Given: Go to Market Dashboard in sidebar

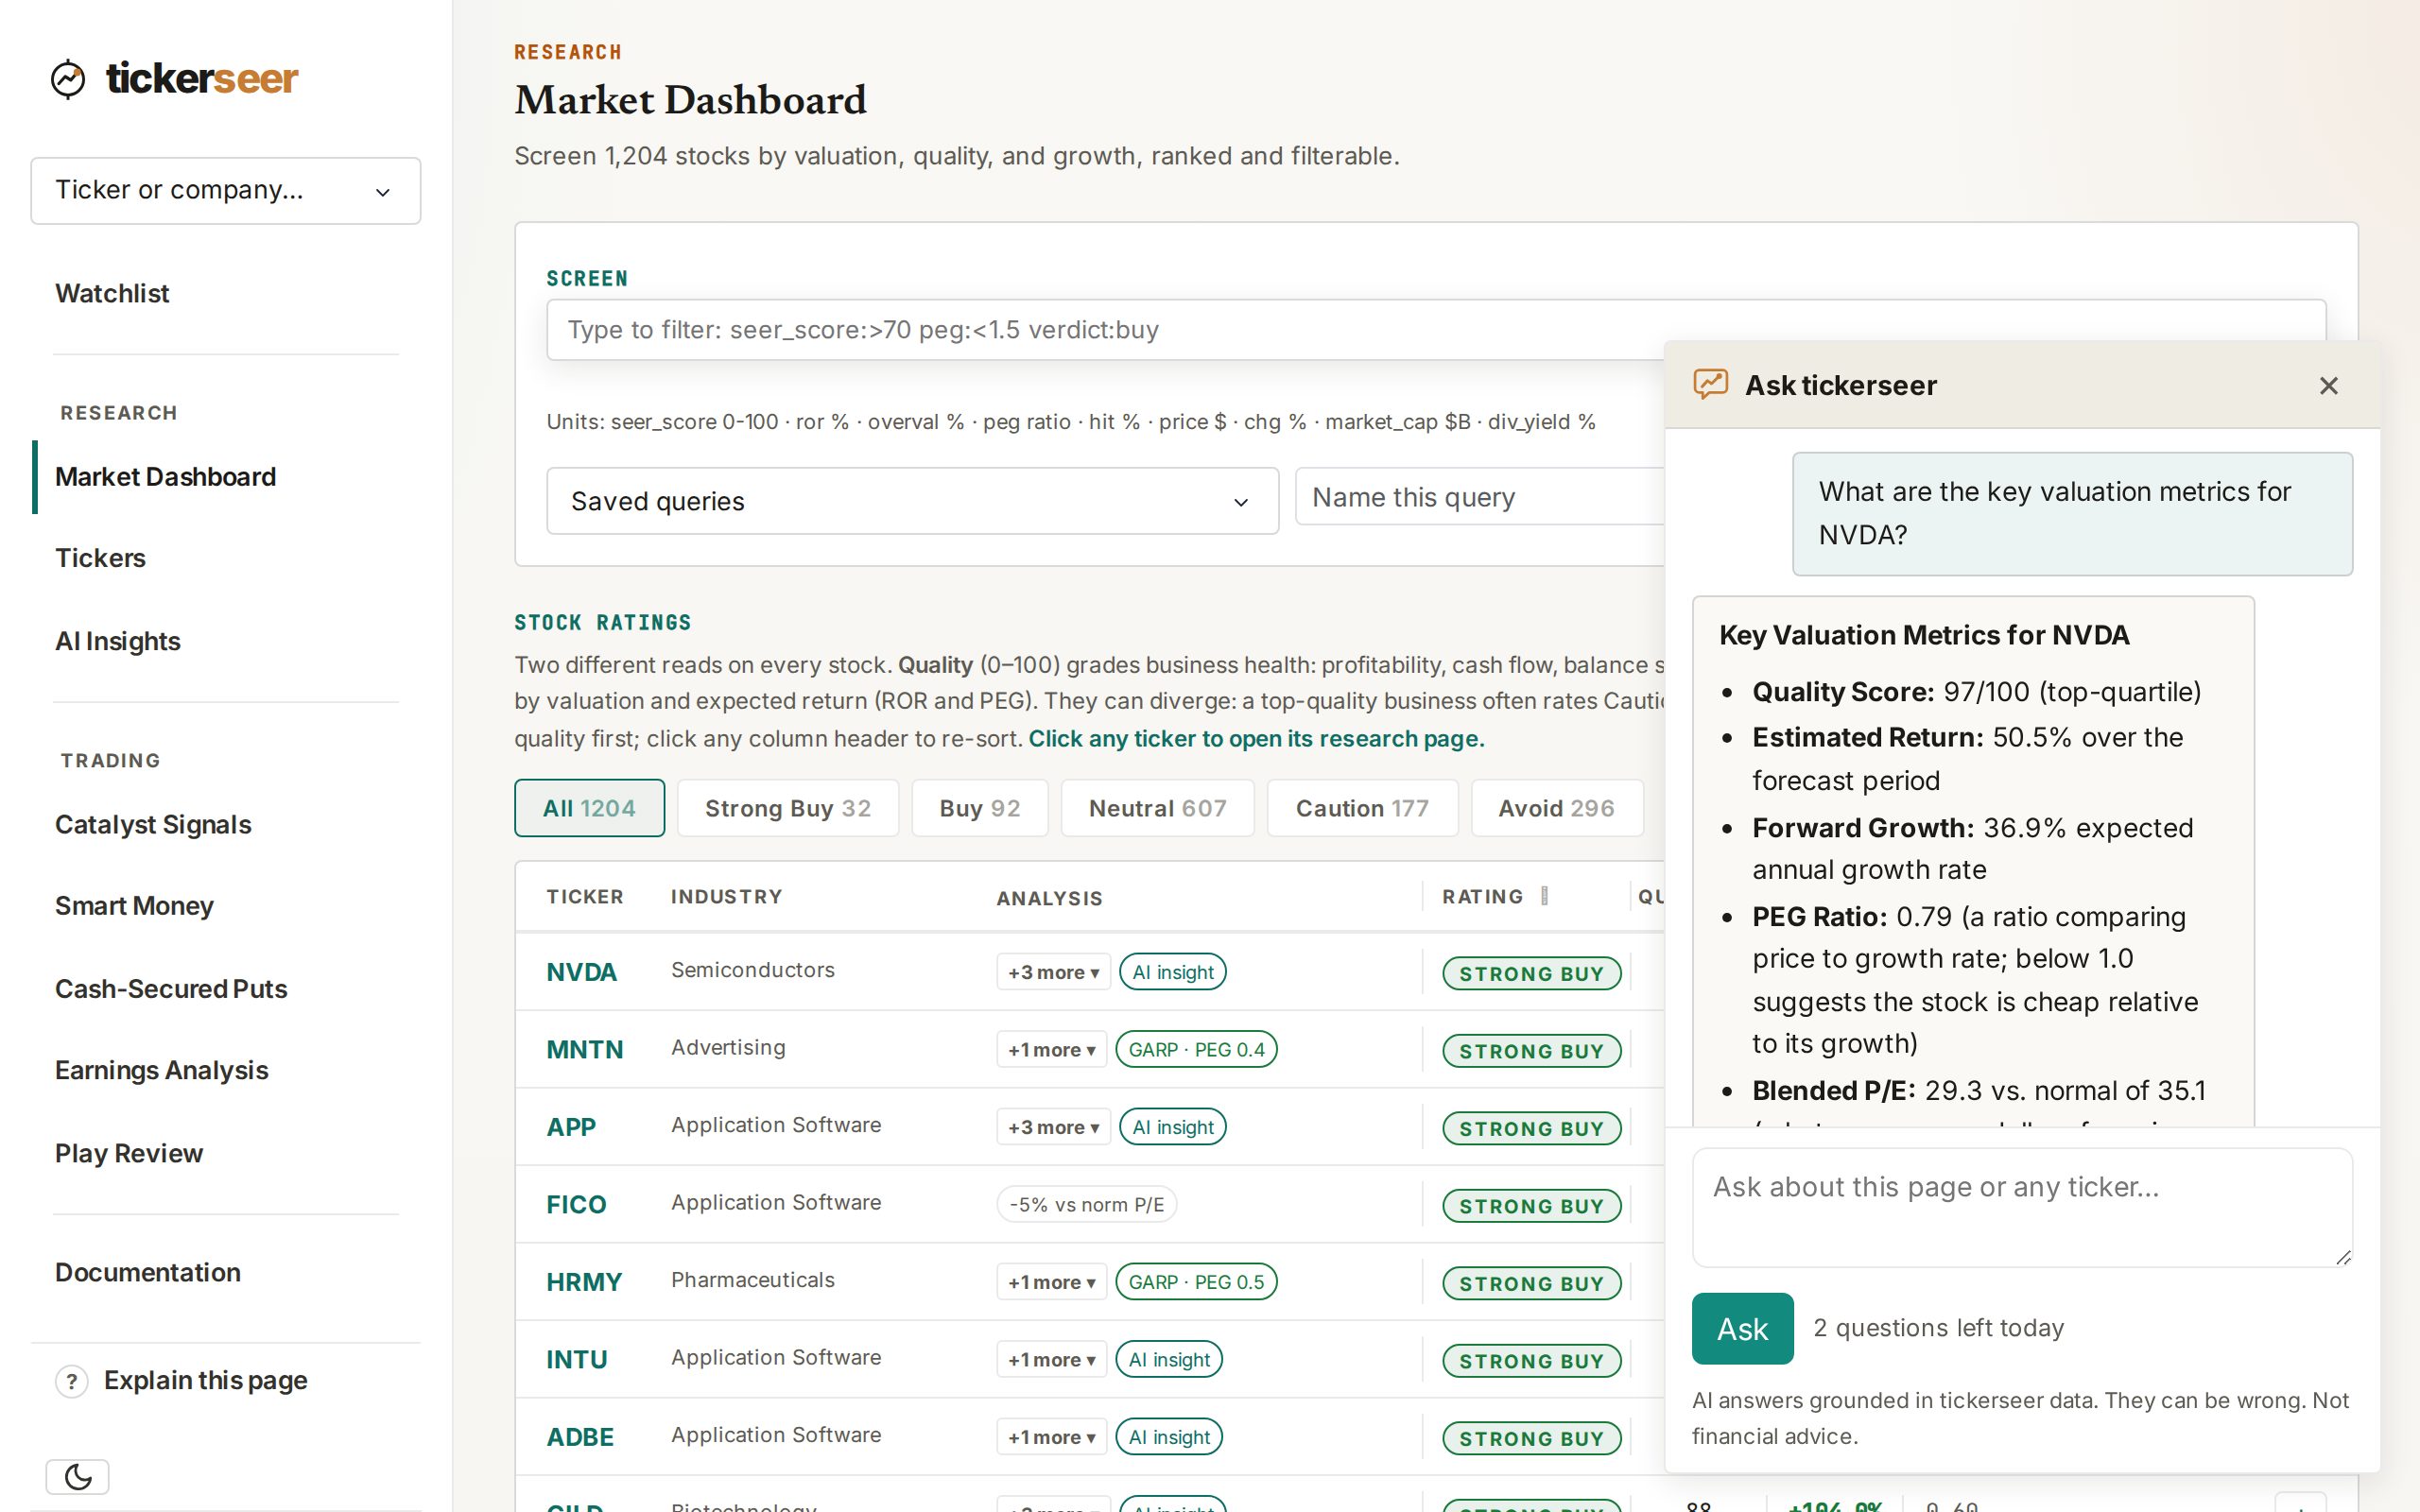Looking at the screenshot, I should coord(165,477).
